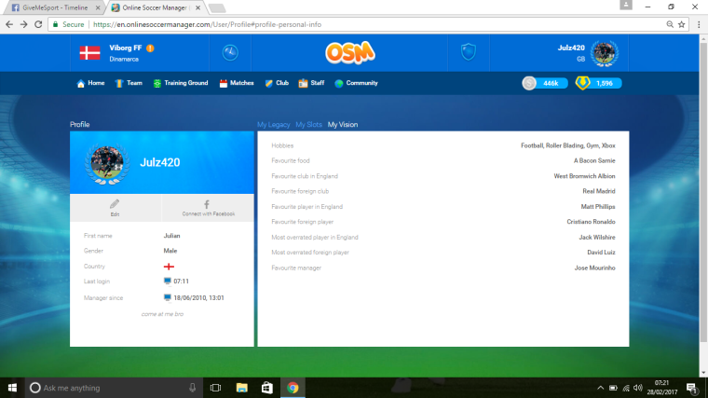Click the 'Julian' first name value
Image resolution: width=708 pixels, height=398 pixels.
tap(171, 236)
